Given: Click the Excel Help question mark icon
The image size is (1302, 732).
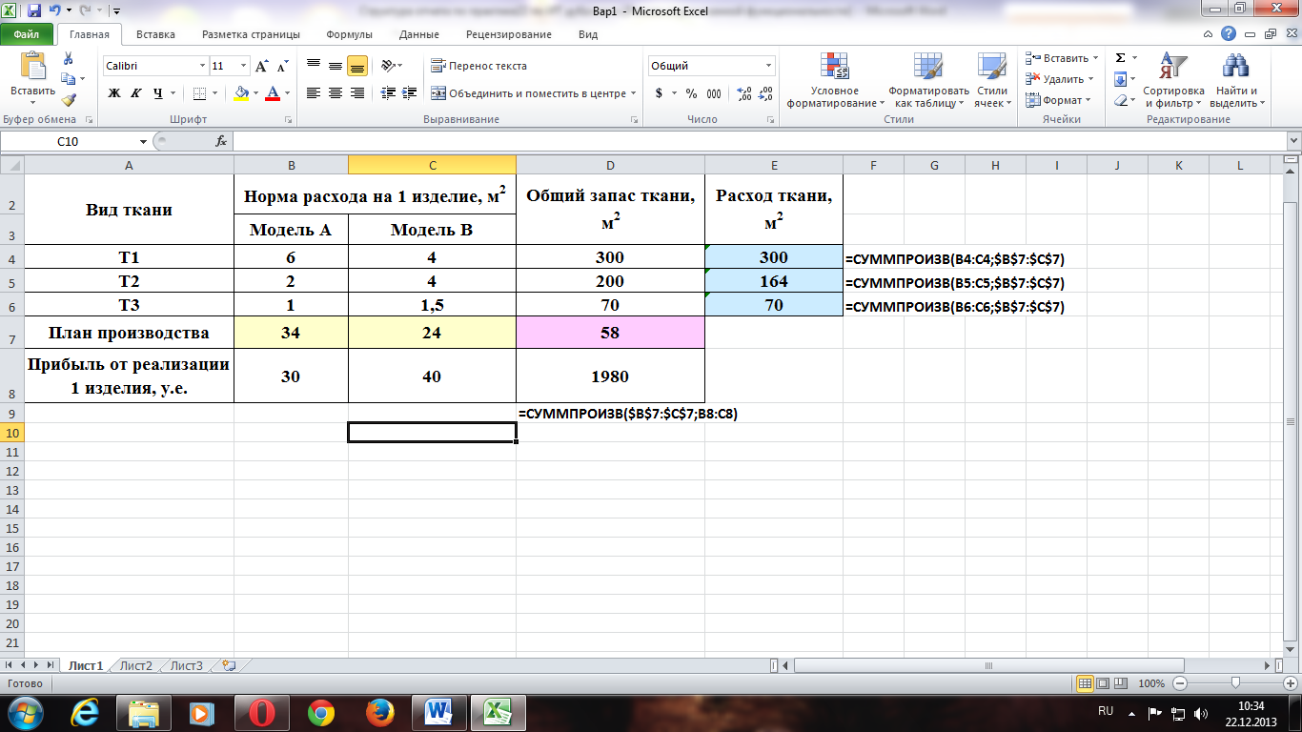Looking at the screenshot, I should [1230, 33].
